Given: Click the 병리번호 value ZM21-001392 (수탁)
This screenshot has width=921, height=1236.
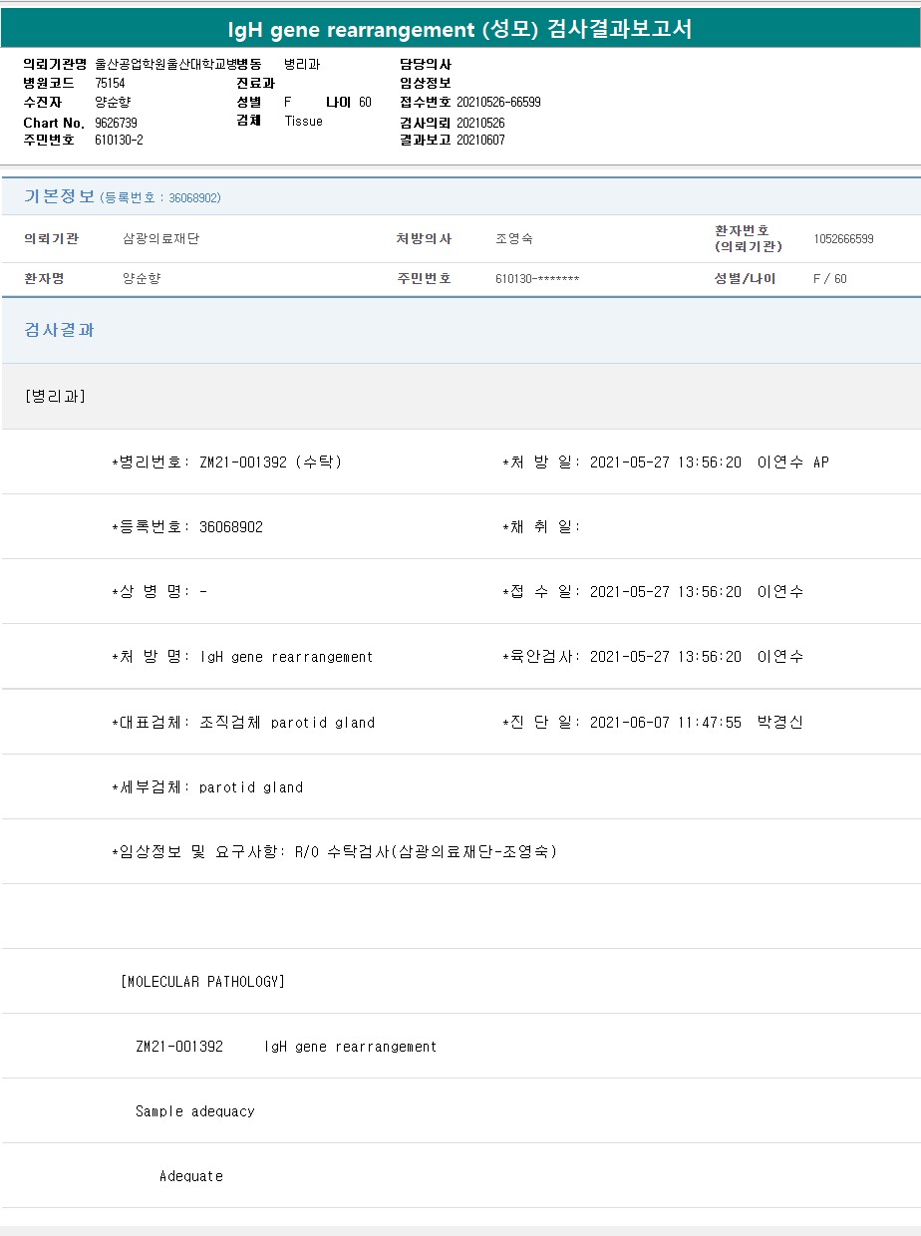Looking at the screenshot, I should coord(270,463).
